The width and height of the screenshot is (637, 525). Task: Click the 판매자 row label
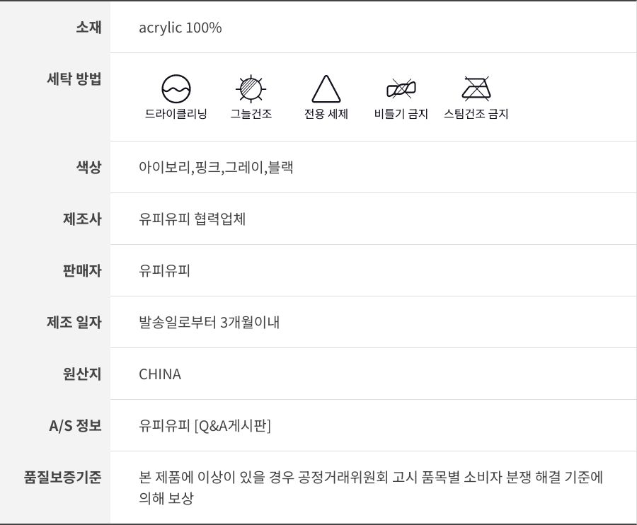click(x=82, y=271)
